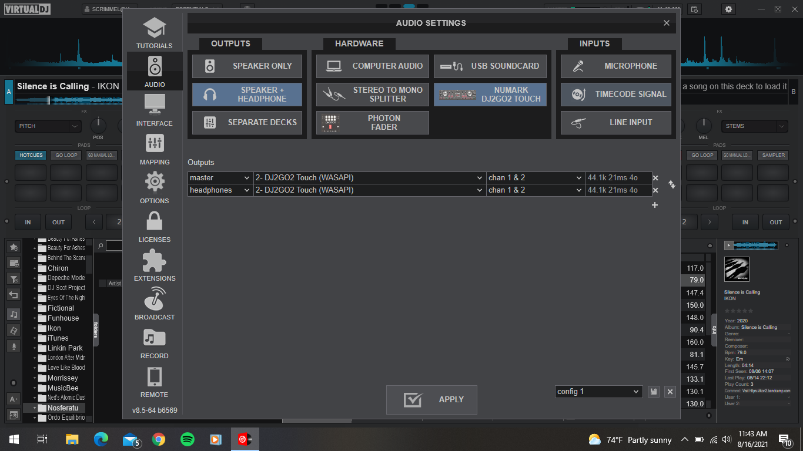Remove the master output row
Image resolution: width=803 pixels, height=451 pixels.
[x=655, y=178]
